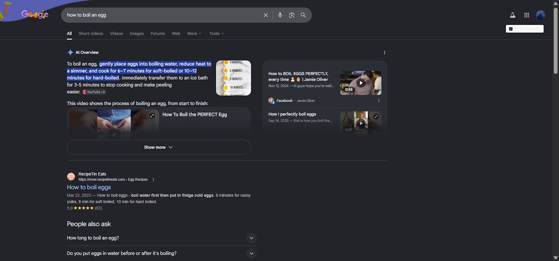
Task: Click the white extension badge under the apps grid
Action: point(525,29)
